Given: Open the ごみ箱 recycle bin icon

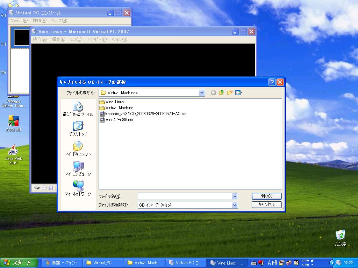Looking at the screenshot, I should (x=341, y=238).
